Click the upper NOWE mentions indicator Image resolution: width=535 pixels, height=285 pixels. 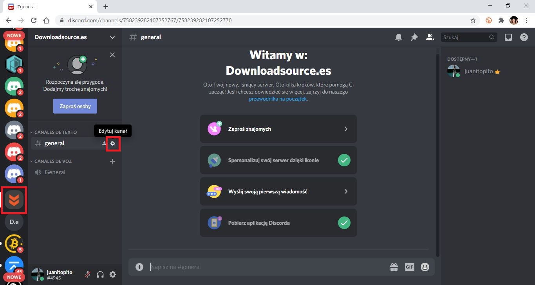[14, 35]
